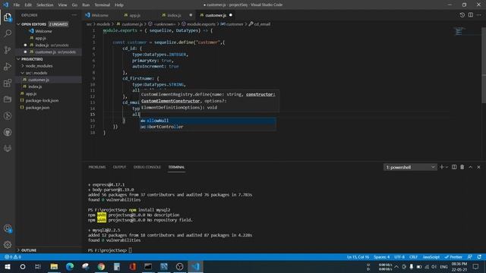Switch to the Problems panel tab
The width and height of the screenshot is (486, 273).
(x=97, y=167)
